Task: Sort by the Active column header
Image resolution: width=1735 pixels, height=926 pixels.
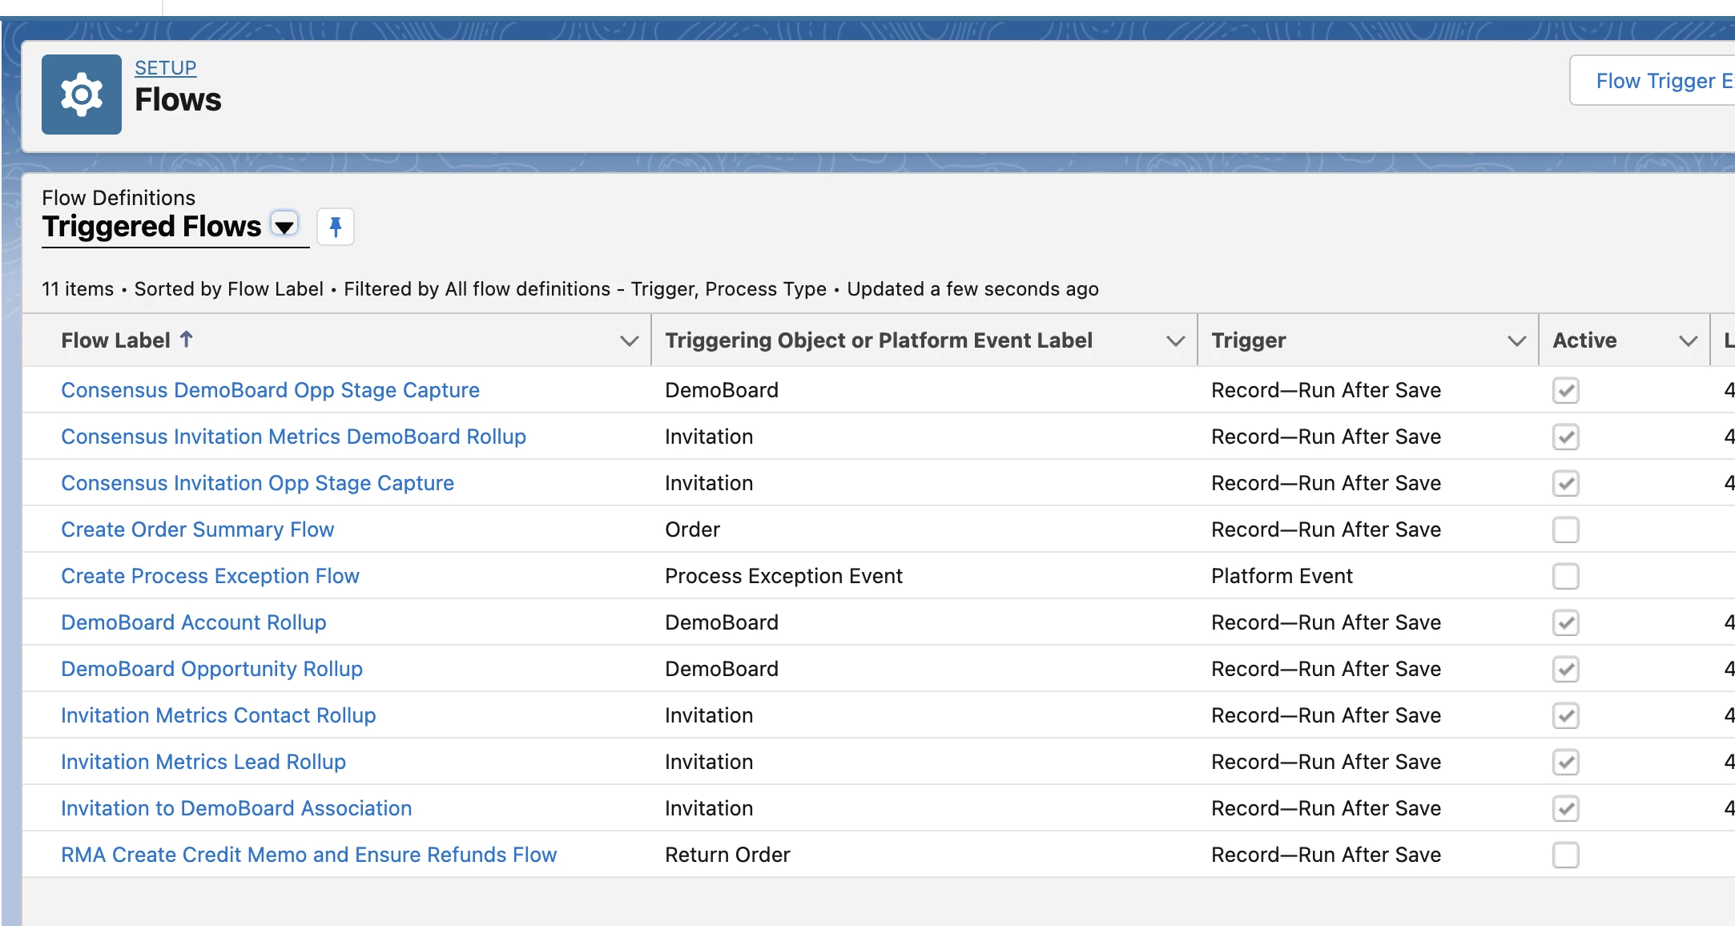Action: pyautogui.click(x=1584, y=340)
